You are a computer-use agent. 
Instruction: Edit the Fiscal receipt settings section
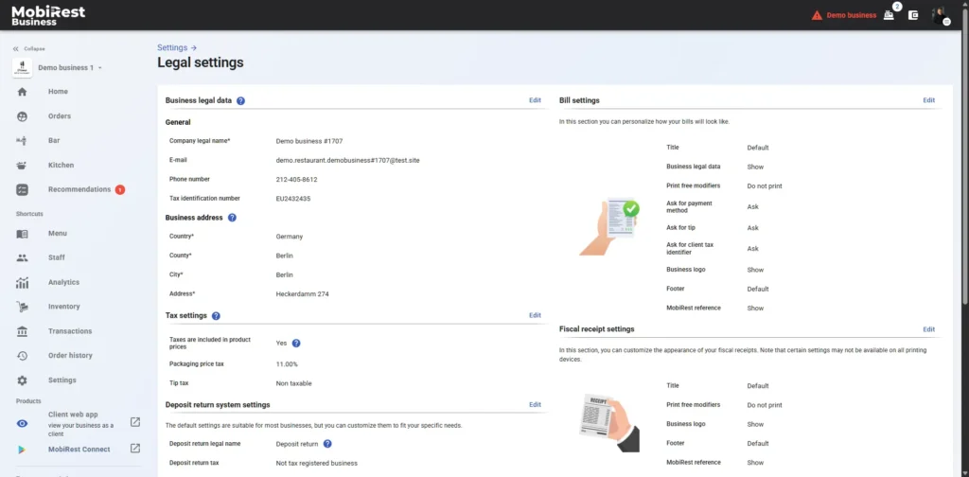[x=928, y=329]
